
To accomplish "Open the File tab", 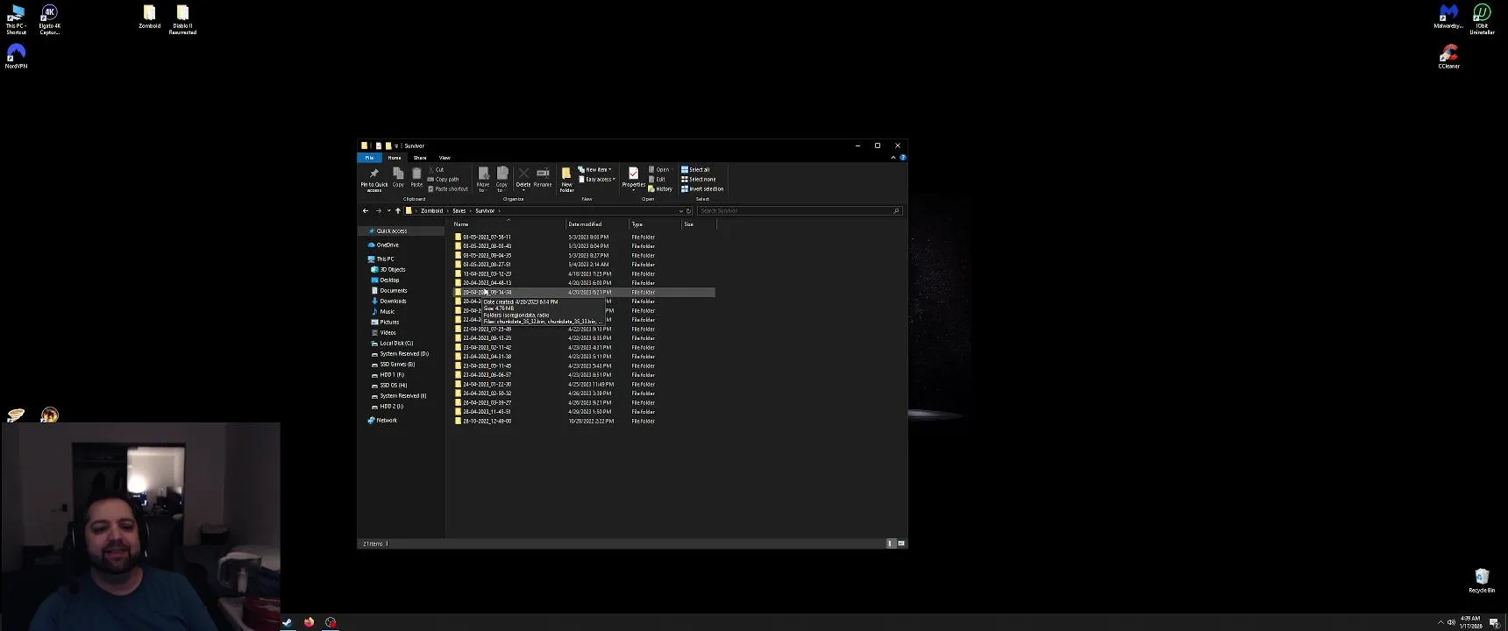I will [x=369, y=158].
